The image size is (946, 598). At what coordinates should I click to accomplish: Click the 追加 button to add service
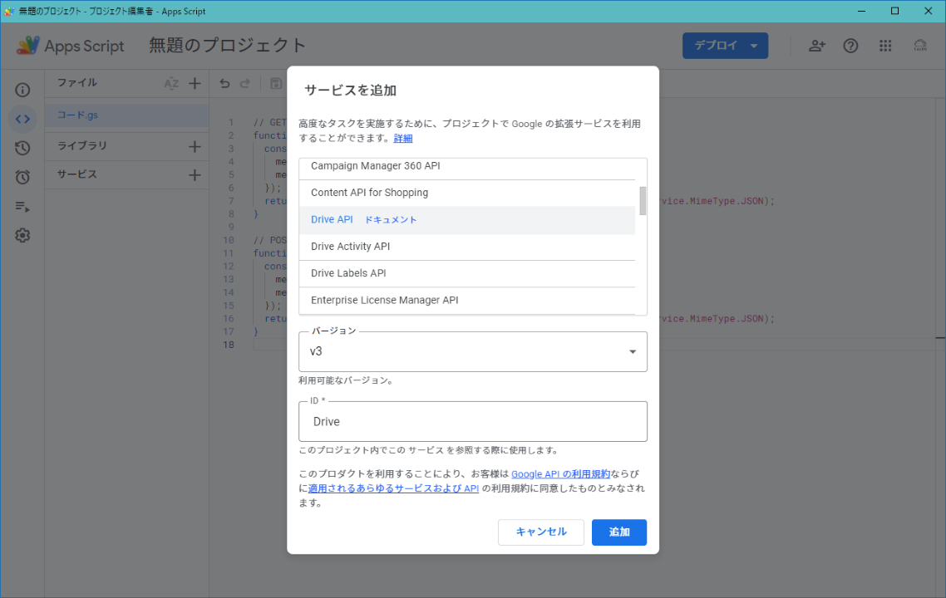(619, 532)
